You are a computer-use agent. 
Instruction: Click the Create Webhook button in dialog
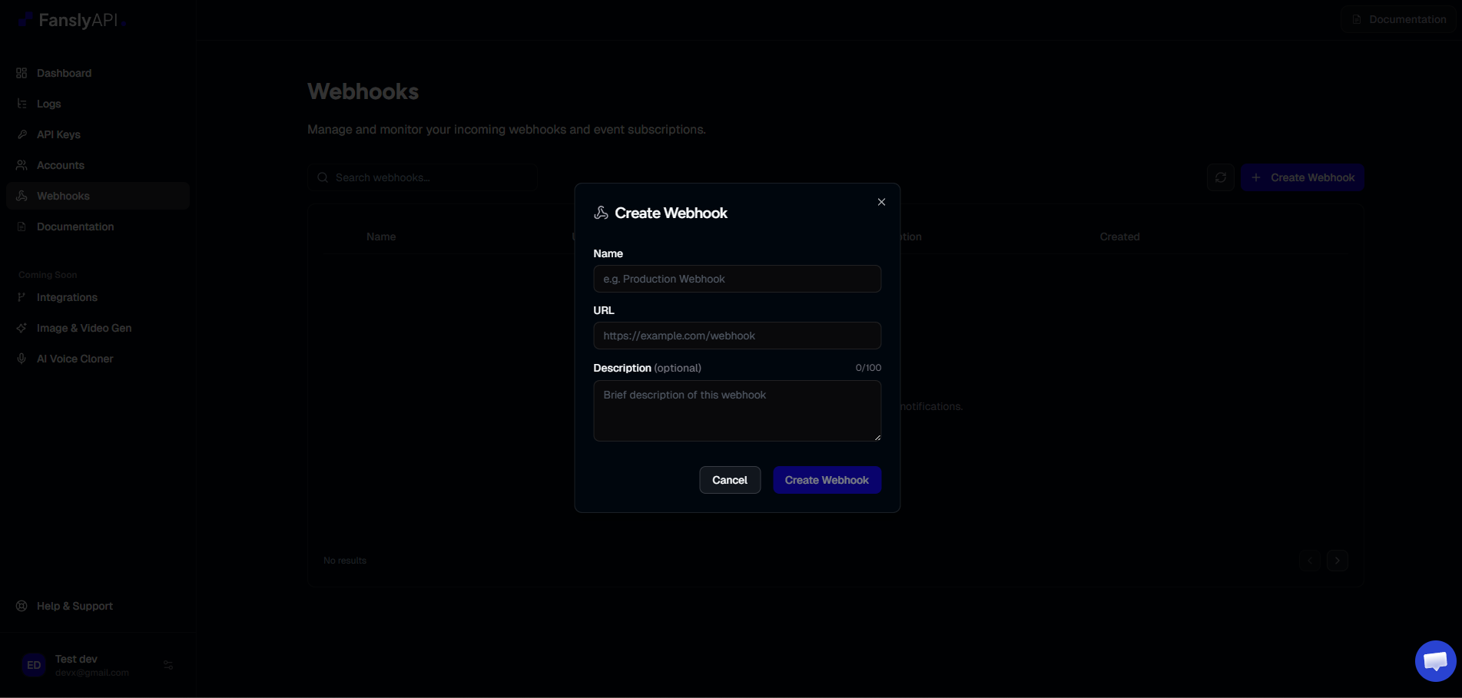click(x=827, y=479)
